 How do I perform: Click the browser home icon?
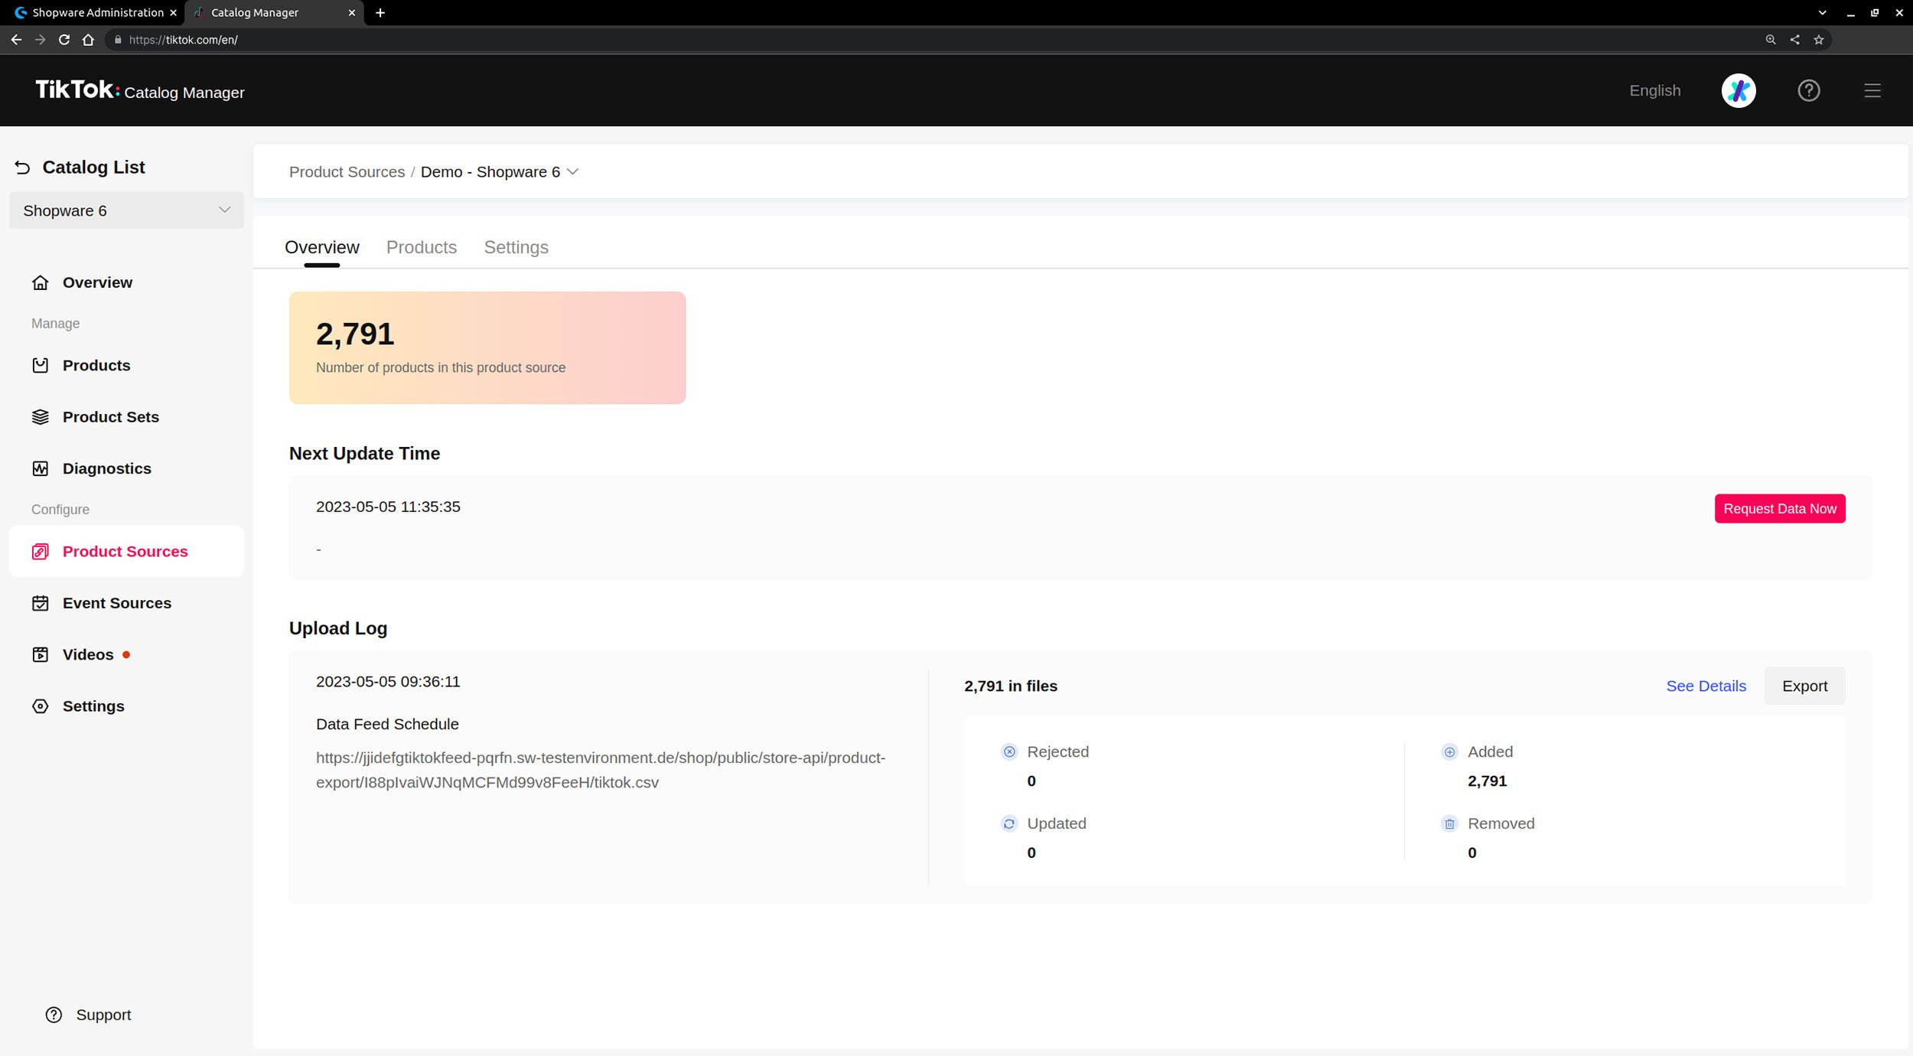[x=88, y=40]
